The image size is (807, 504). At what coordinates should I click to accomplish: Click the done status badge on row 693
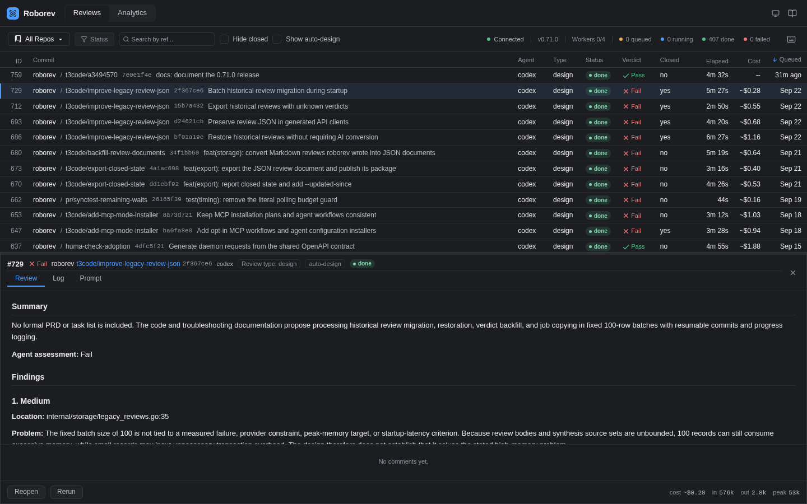pyautogui.click(x=598, y=122)
